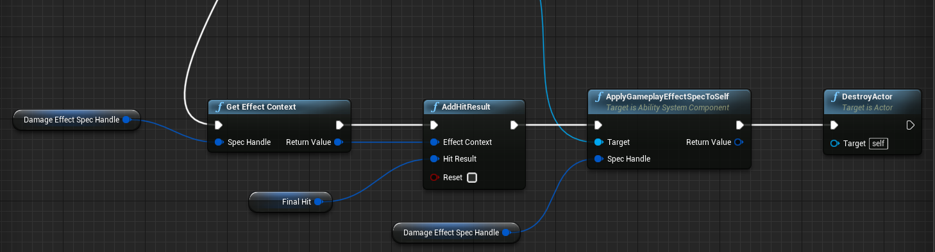Click the Target pin on ApplyGameplayEffectSpecToSelf
This screenshot has height=252, width=935.
point(598,142)
